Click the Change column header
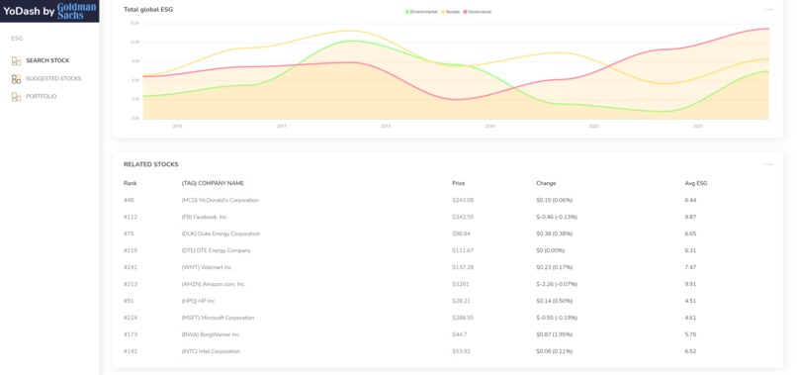 click(x=546, y=183)
